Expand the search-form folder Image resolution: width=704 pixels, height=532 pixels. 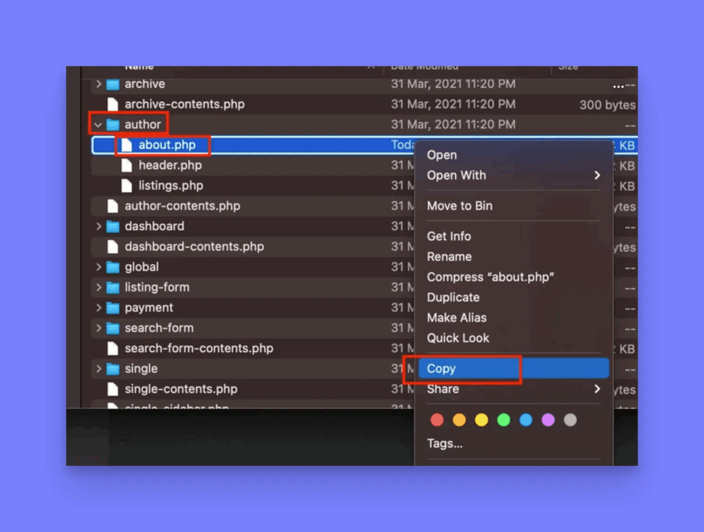(98, 328)
